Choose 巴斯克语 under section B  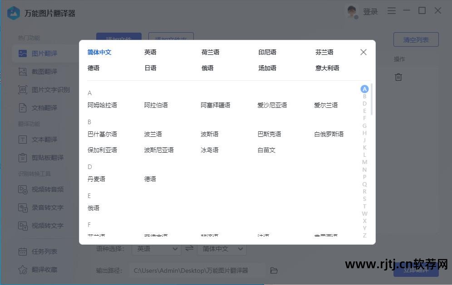click(x=269, y=134)
